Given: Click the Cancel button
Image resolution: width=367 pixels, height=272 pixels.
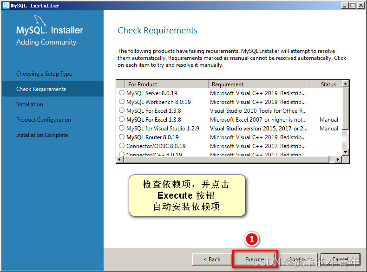Looking at the screenshot, I should click(341, 259).
